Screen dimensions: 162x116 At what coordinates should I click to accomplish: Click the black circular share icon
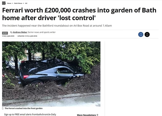[x=147, y=35]
